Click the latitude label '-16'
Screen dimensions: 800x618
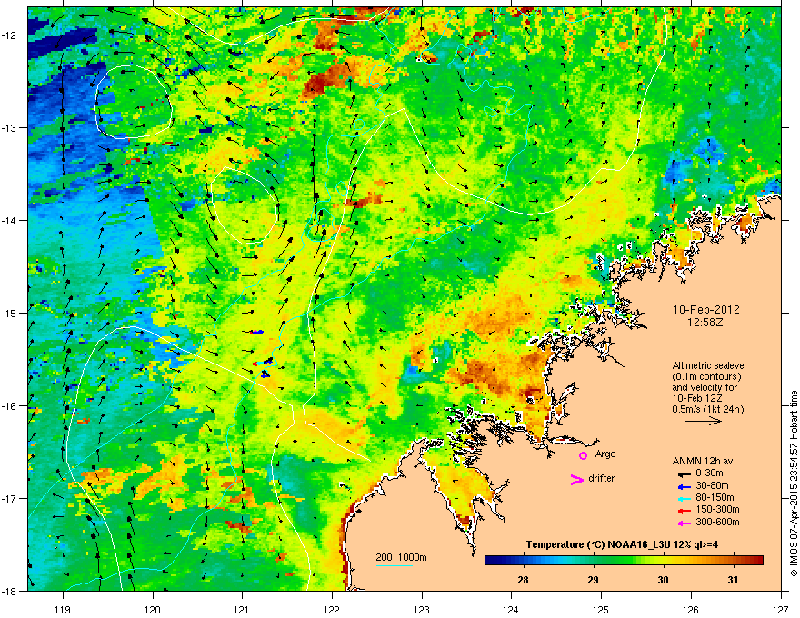pos(9,405)
